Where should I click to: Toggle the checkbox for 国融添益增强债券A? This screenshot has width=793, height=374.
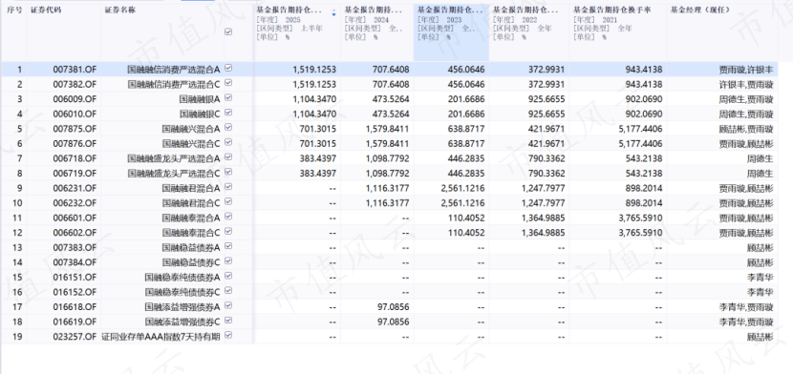(228, 306)
